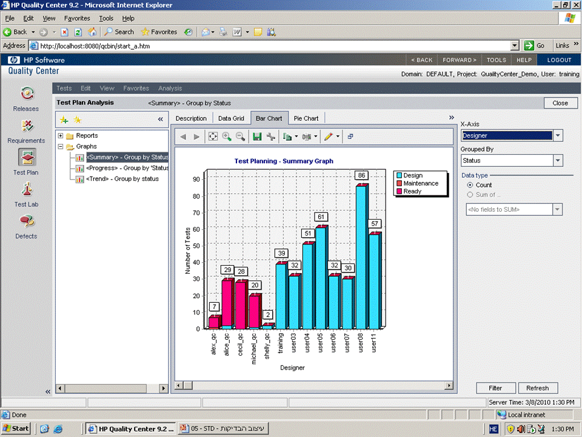Click the pencil edit icon
The image size is (582, 437).
(328, 137)
